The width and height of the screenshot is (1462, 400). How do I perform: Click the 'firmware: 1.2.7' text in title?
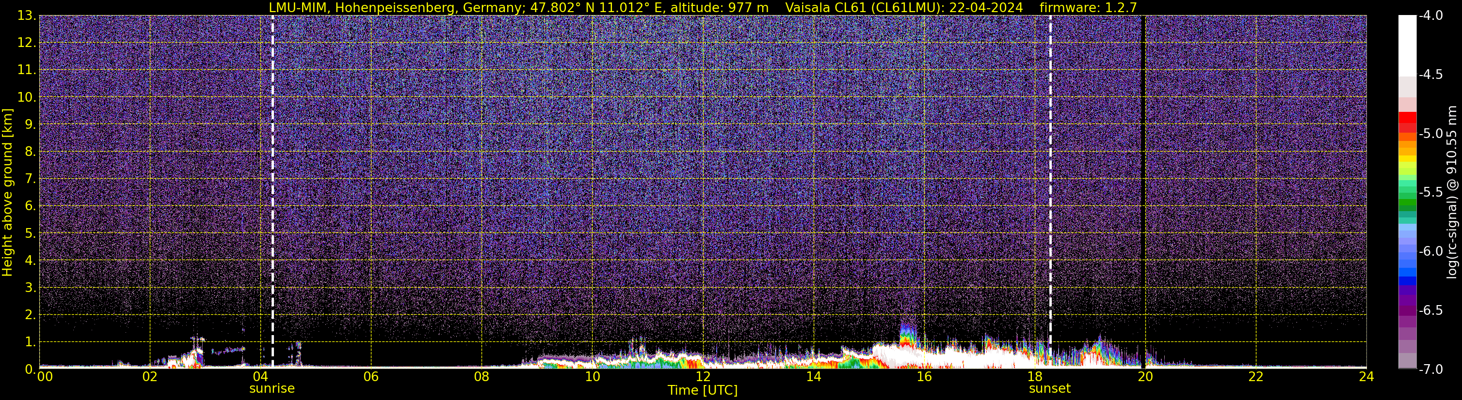coord(1088,7)
